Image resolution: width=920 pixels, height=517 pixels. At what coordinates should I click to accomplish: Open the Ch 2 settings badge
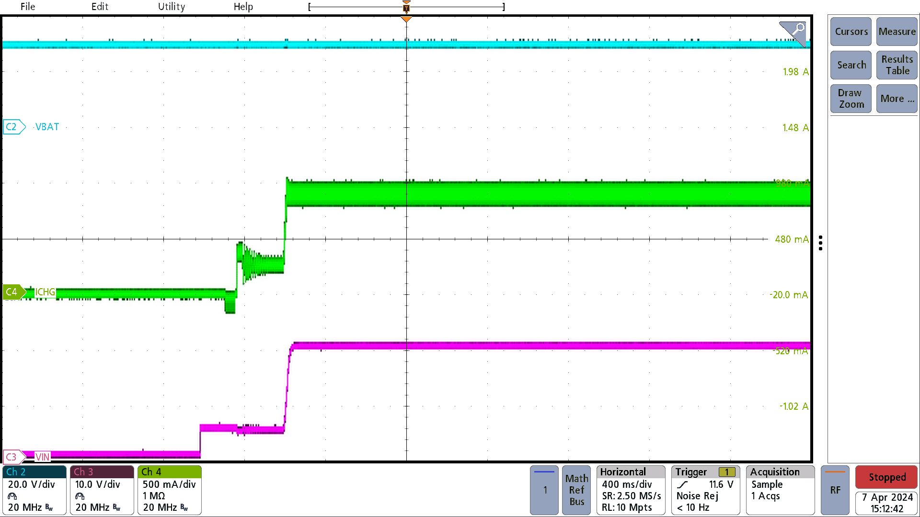click(x=34, y=490)
